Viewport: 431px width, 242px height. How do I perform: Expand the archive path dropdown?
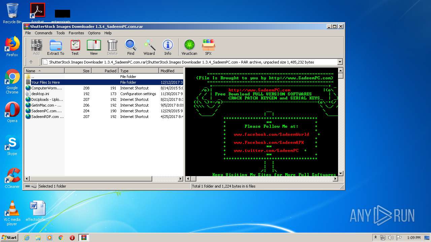(x=340, y=62)
